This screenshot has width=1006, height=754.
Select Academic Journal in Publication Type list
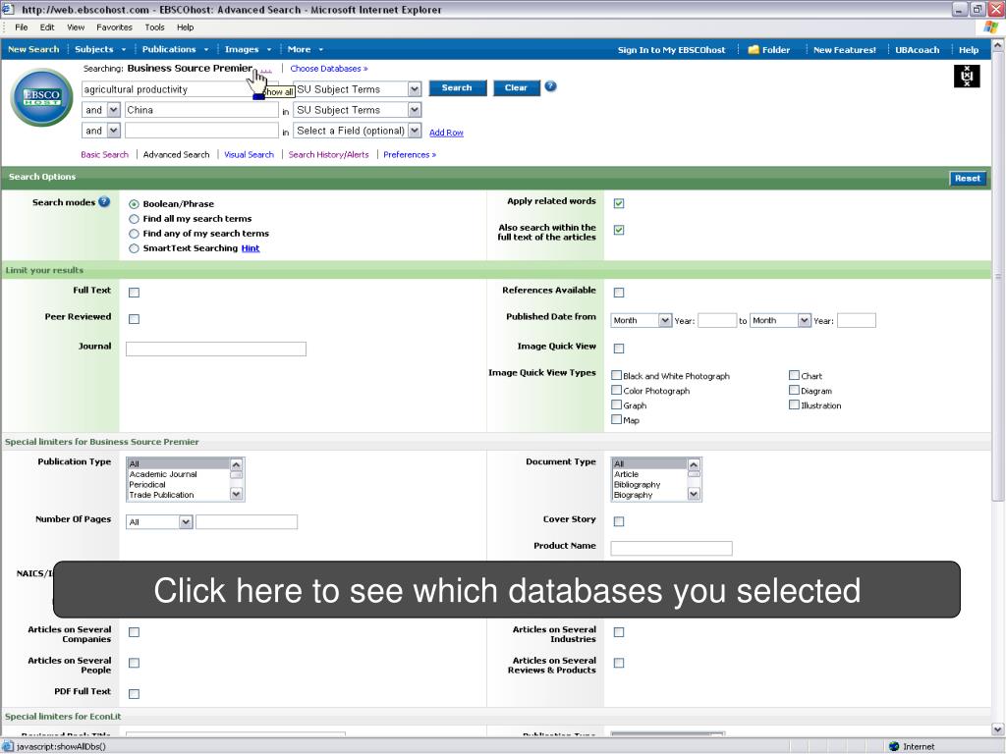163,474
